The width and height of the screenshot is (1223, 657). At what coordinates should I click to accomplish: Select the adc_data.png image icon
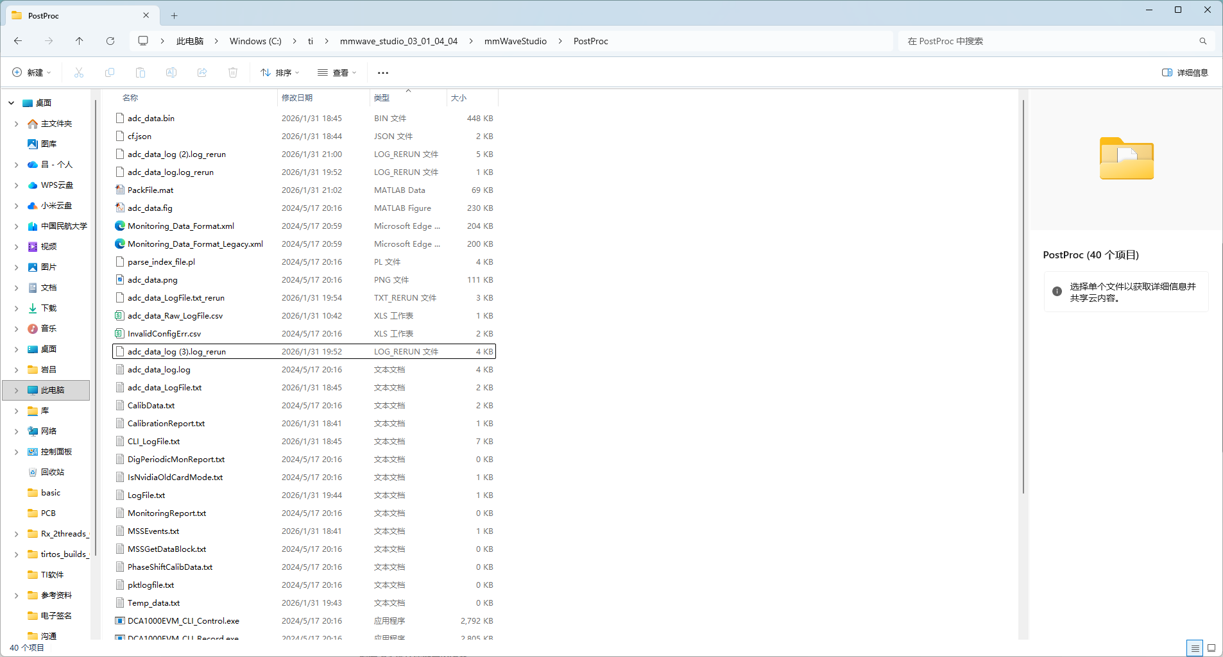pos(120,279)
